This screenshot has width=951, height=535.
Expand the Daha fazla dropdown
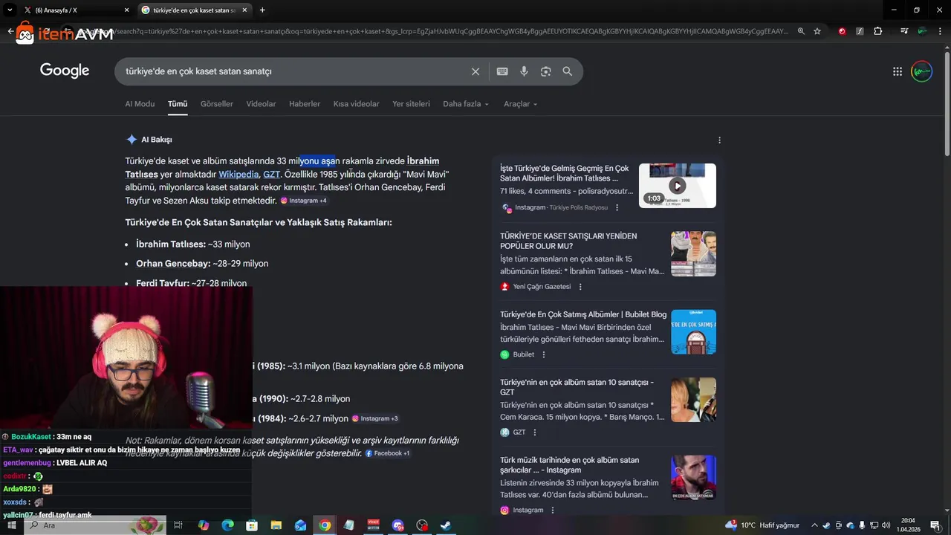pyautogui.click(x=466, y=104)
